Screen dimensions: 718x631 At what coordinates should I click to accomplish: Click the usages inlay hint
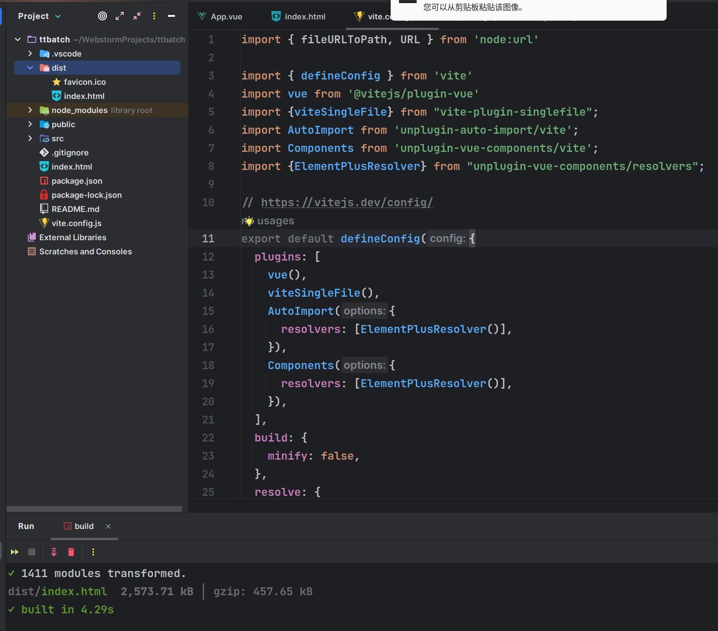pos(275,220)
